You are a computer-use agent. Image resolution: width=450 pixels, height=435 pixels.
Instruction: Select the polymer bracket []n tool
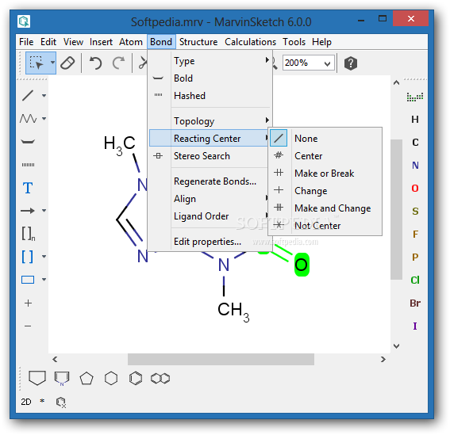pos(29,234)
